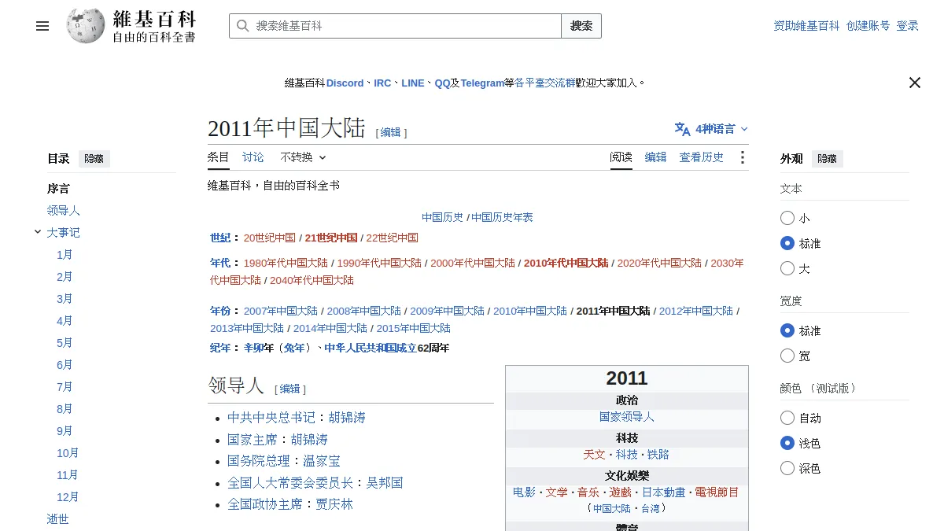944x531 pixels.
Task: Open the 创建账号 link
Action: click(868, 26)
